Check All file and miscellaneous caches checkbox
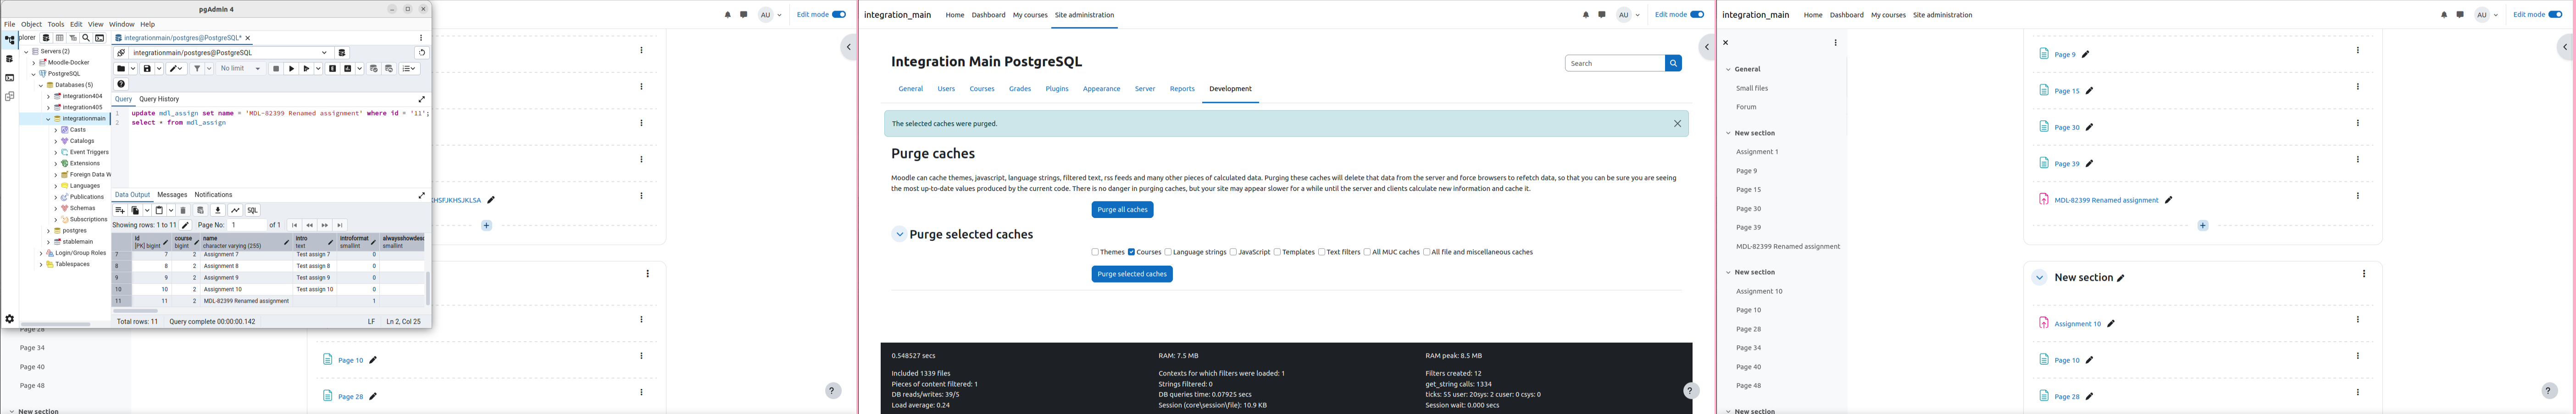The height and width of the screenshot is (414, 2576). click(1426, 252)
